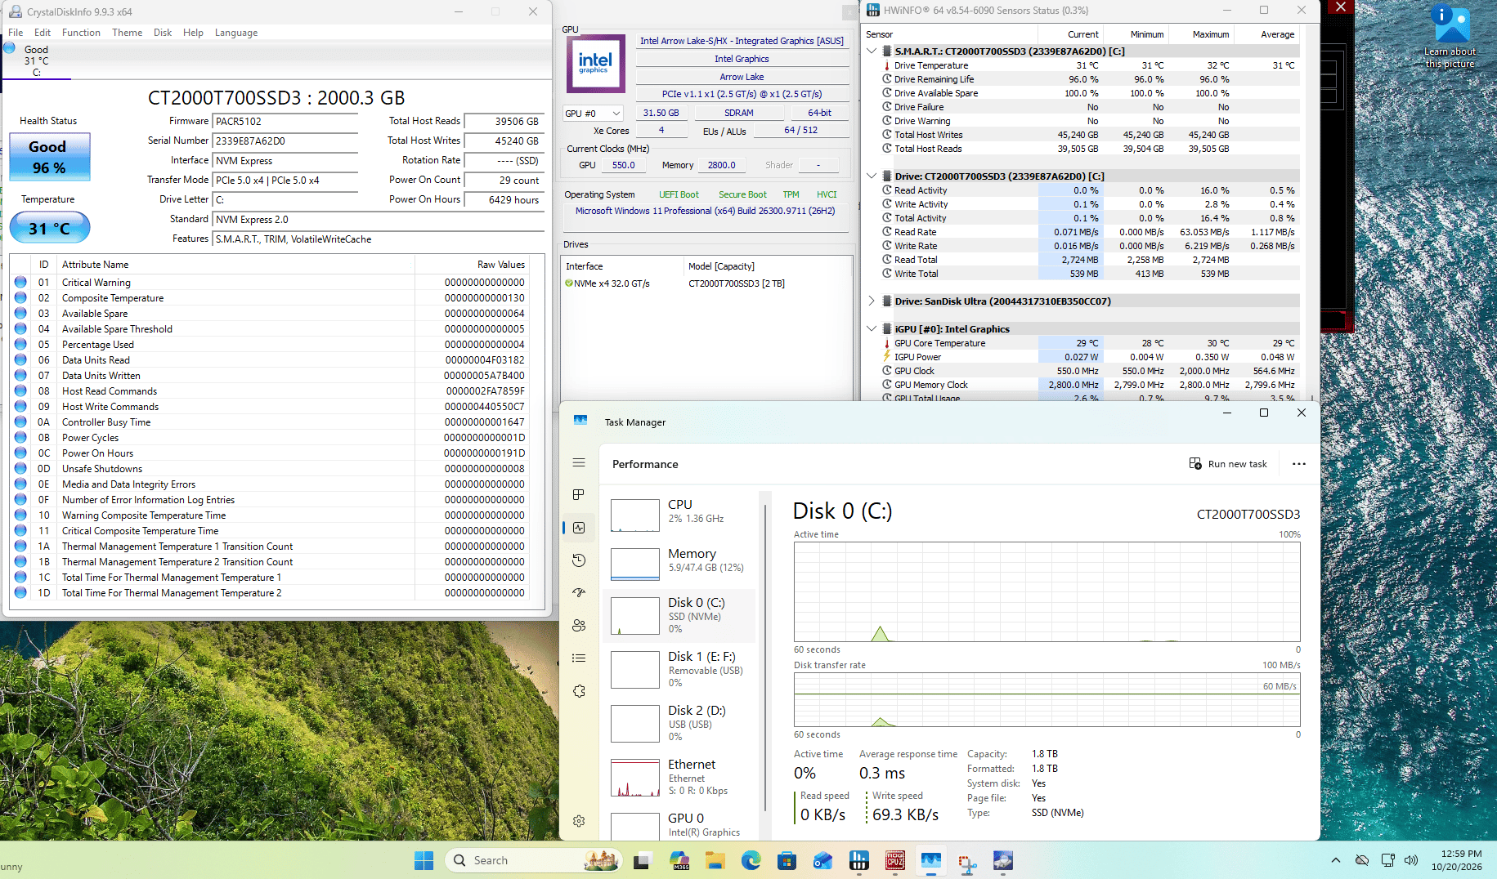Viewport: 1497px width, 879px height.
Task: Open Details list icon in Task Manager
Action: [579, 658]
